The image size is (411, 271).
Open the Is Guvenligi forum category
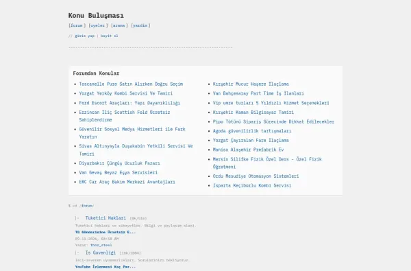[101, 252]
